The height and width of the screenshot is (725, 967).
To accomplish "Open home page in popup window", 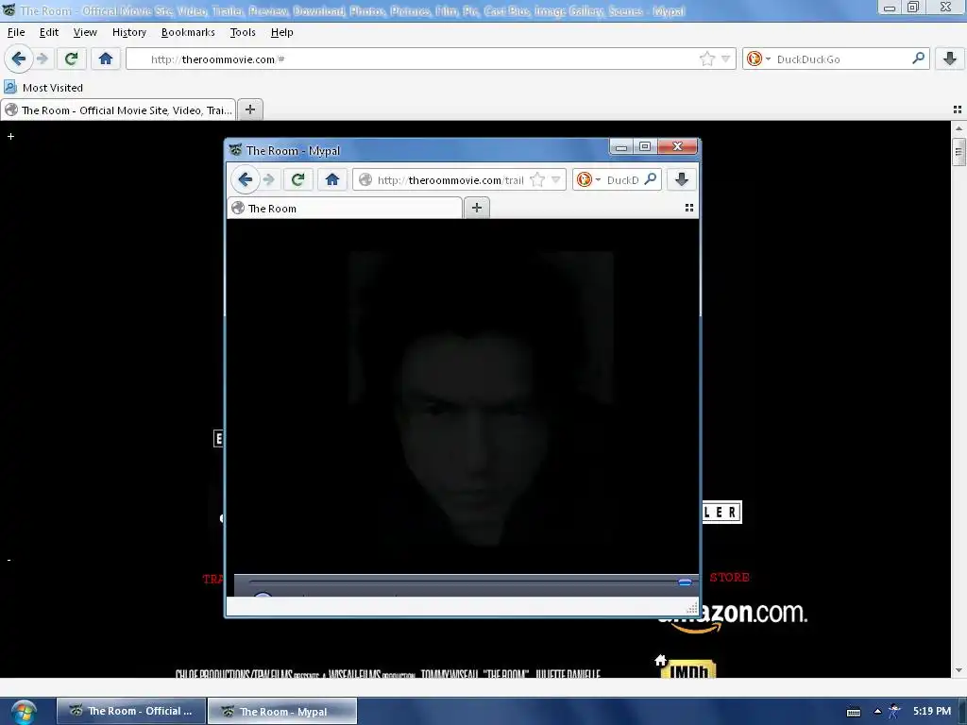I will coord(332,179).
